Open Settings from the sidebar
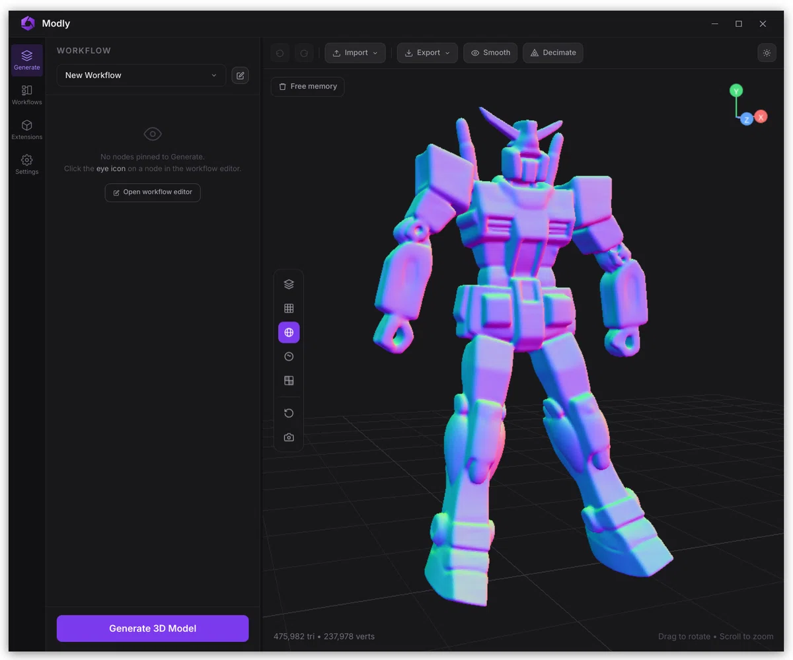This screenshot has width=793, height=660. (27, 165)
